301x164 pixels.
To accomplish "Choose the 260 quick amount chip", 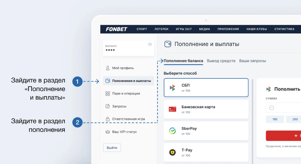I will pyautogui.click(x=294, y=119).
